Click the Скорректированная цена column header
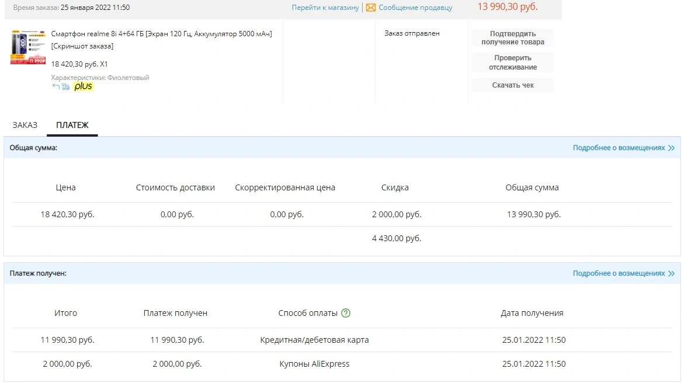 coord(285,187)
